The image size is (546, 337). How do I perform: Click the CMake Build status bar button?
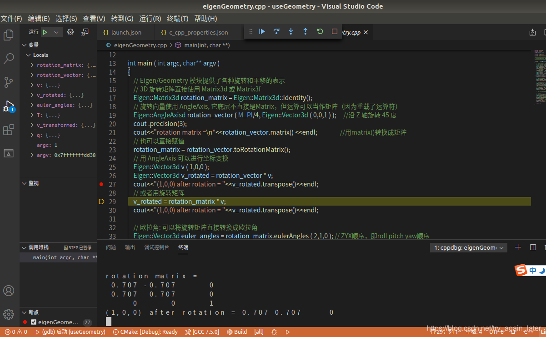(x=237, y=332)
